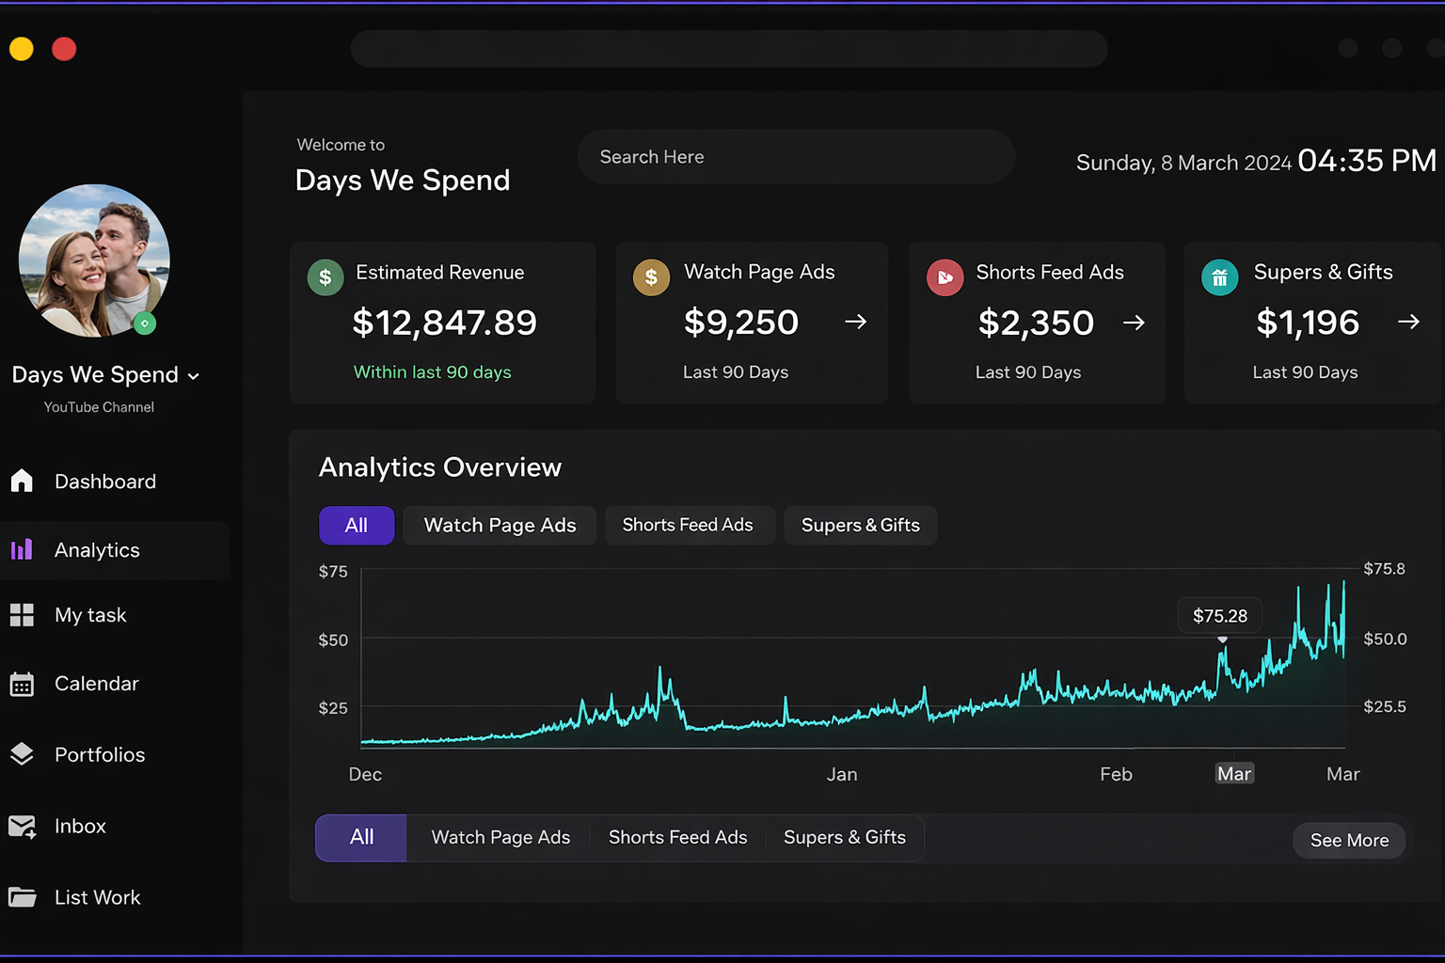Click the Dashboard home icon

pos(22,481)
